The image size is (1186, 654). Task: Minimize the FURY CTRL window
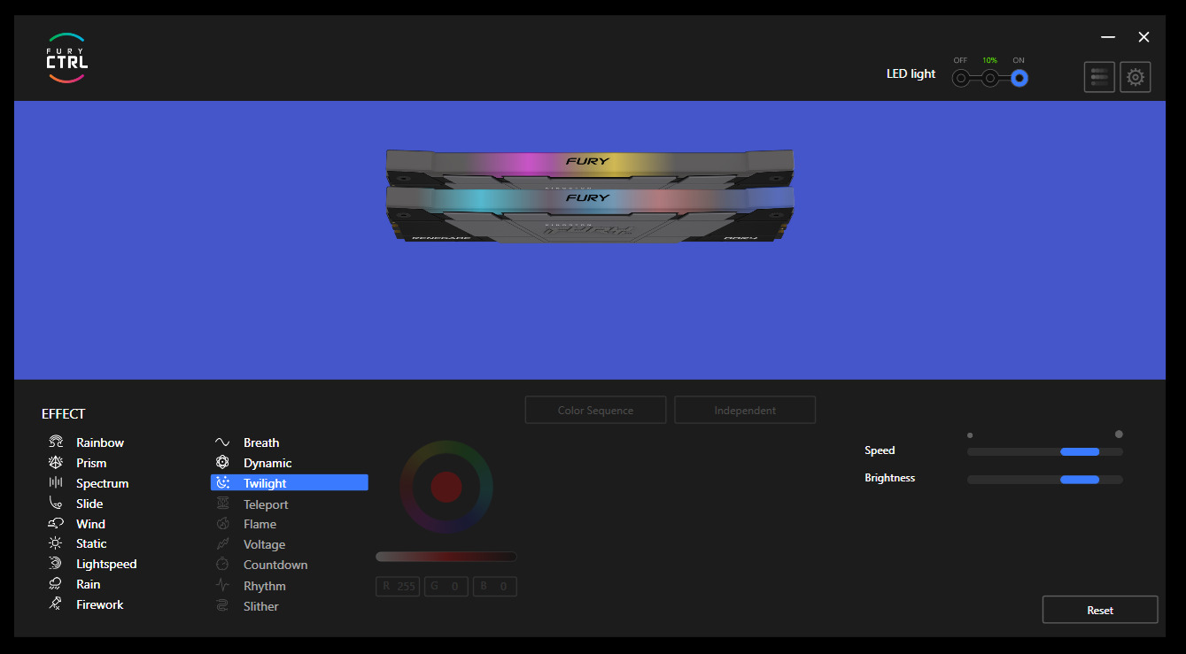click(1108, 37)
